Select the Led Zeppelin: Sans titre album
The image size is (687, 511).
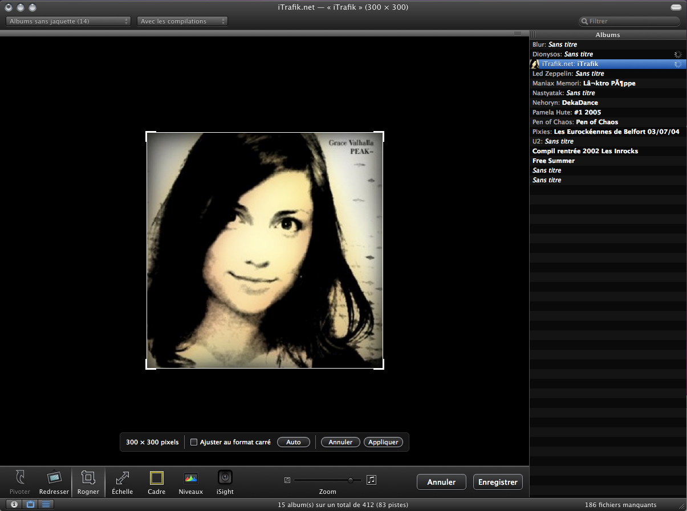click(x=608, y=73)
